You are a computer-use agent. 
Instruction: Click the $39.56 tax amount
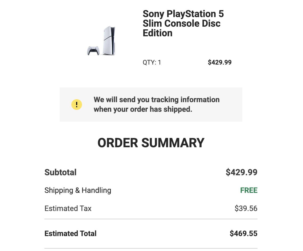(x=246, y=208)
